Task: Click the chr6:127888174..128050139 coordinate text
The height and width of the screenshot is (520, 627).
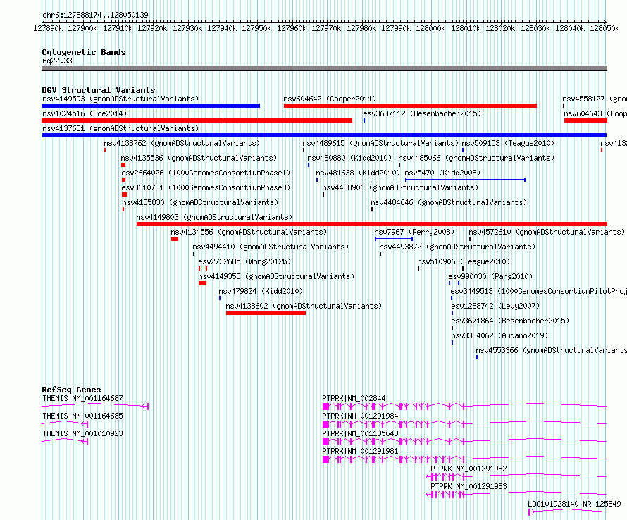Action: 95,15
